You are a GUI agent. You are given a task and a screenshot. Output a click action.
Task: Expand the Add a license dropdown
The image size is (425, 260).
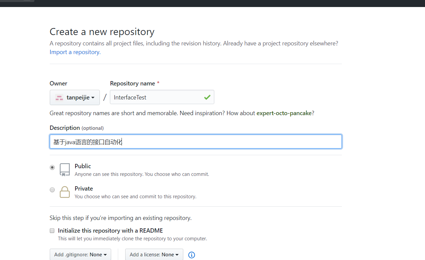pos(154,255)
